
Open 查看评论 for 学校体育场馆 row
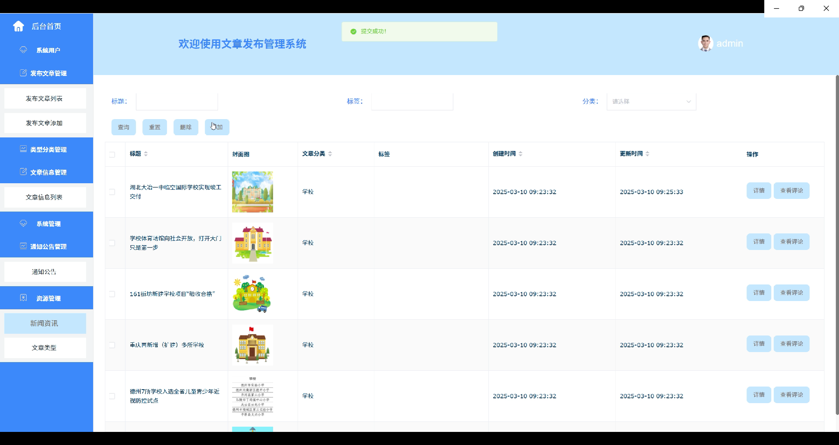tap(792, 242)
